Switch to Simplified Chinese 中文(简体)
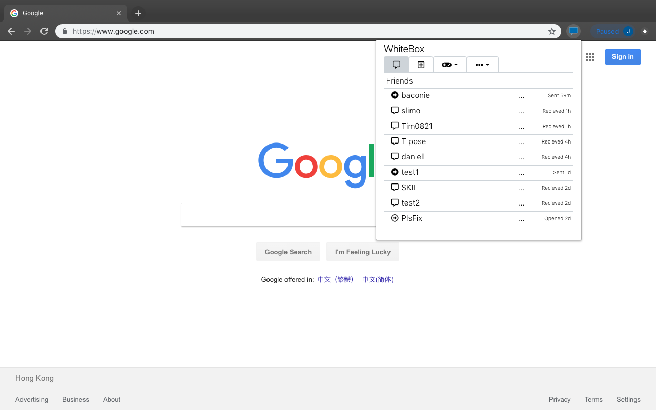The image size is (656, 410). pos(378,280)
